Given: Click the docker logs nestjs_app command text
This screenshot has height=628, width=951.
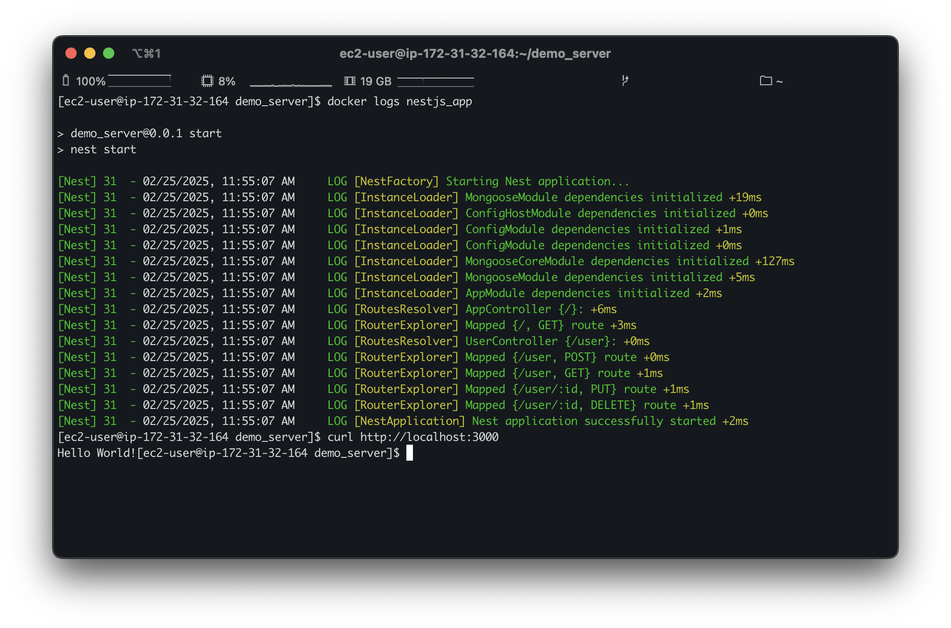Looking at the screenshot, I should [x=399, y=102].
